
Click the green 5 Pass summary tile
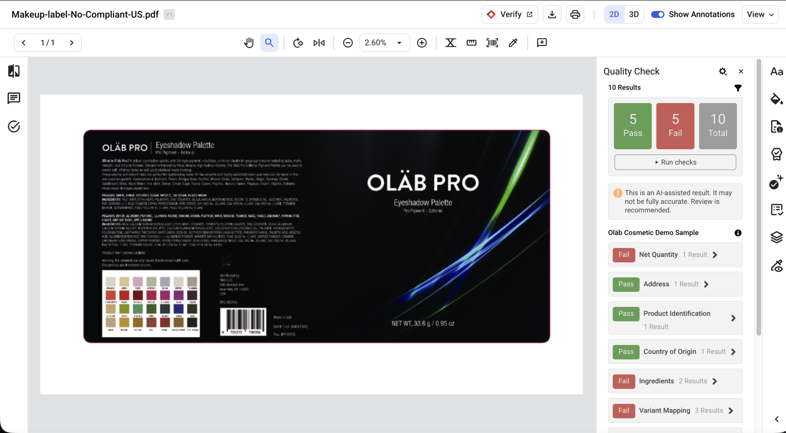pyautogui.click(x=633, y=126)
